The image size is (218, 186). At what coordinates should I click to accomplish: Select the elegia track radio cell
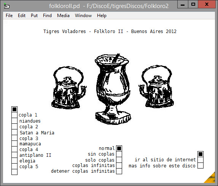pos(14,161)
